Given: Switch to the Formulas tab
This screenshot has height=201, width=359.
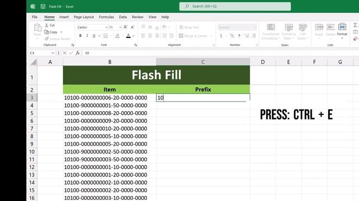Looking at the screenshot, I should tap(107, 17).
